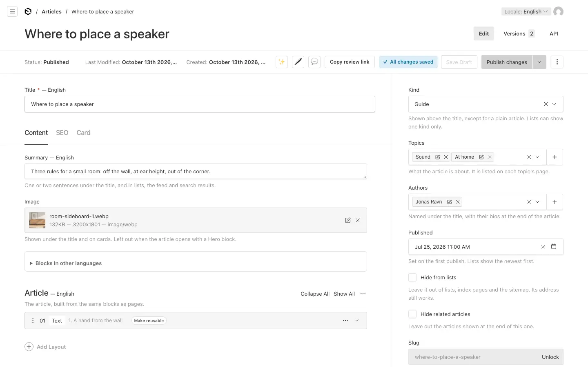Viewport: 588px width, 367px height.
Task: Click Copy review link button
Action: pyautogui.click(x=350, y=62)
